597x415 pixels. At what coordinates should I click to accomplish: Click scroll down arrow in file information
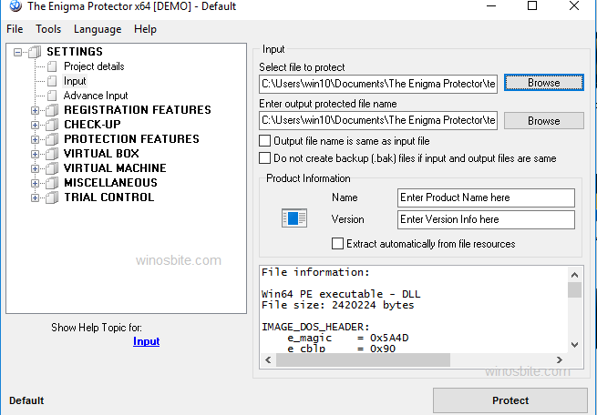[x=574, y=345]
